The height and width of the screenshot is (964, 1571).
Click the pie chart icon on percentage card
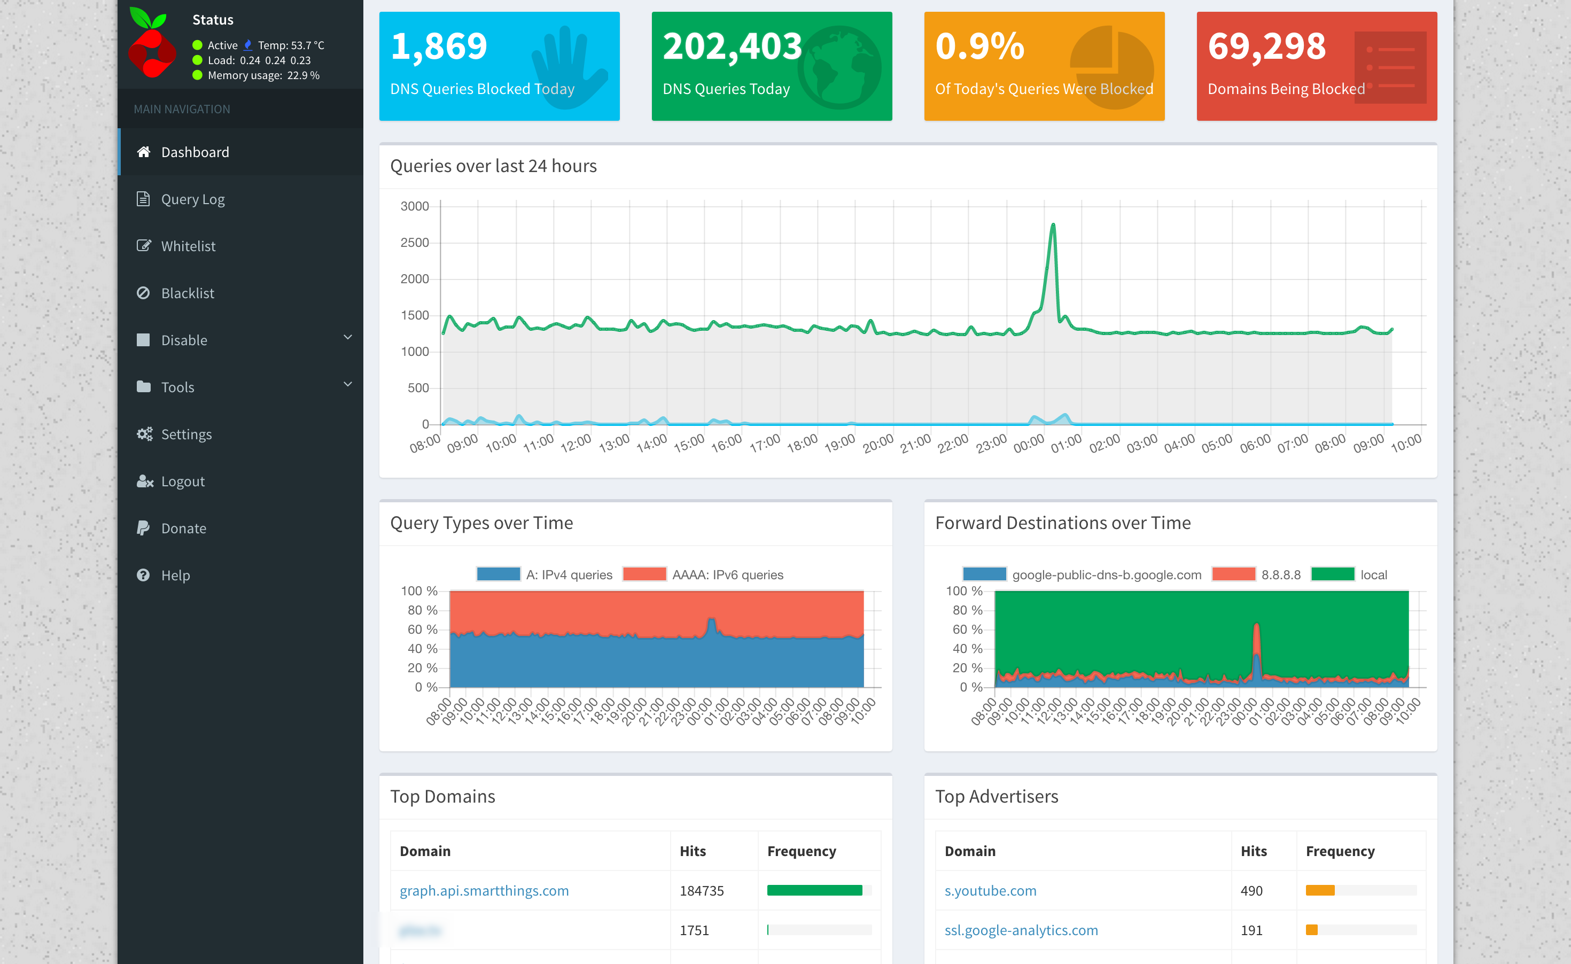click(1112, 67)
